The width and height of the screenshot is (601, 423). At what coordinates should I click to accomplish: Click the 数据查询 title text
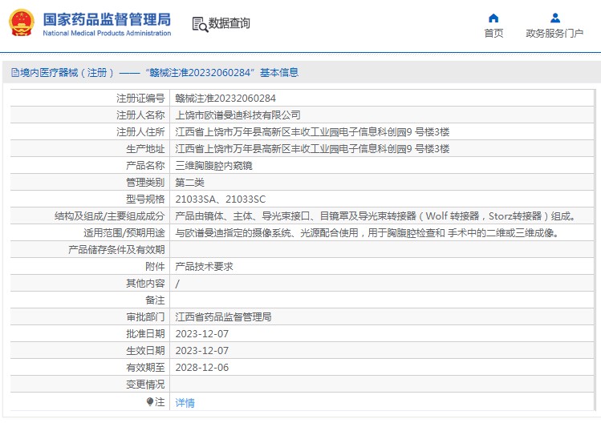[x=229, y=23]
